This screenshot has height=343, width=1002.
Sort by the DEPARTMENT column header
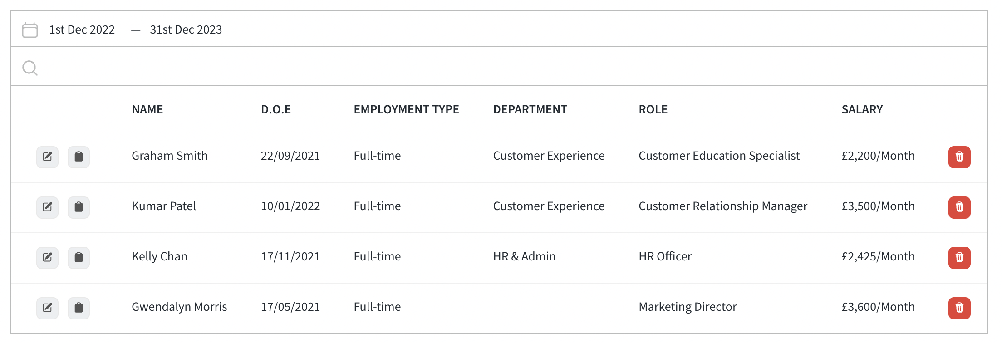coord(530,109)
